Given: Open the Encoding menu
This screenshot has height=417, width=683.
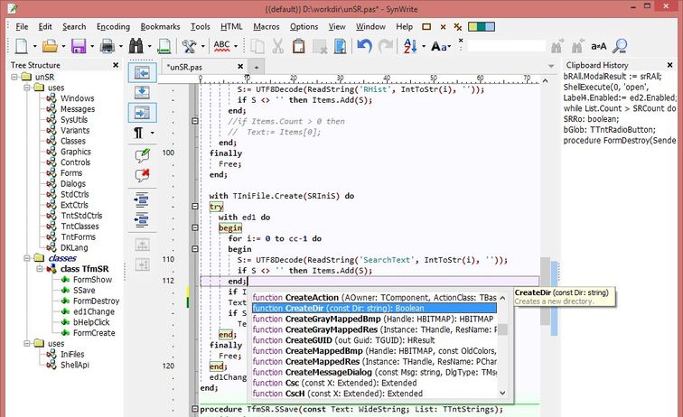Looking at the screenshot, I should (113, 26).
